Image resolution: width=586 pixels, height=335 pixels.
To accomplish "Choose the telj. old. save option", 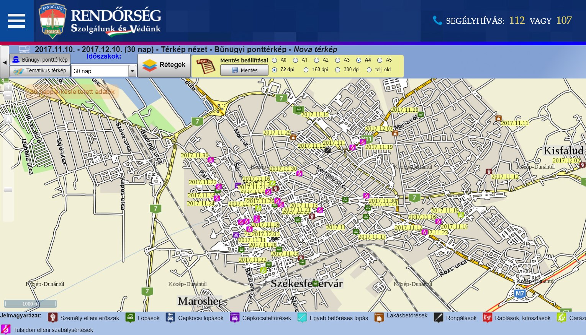I will (x=369, y=70).
